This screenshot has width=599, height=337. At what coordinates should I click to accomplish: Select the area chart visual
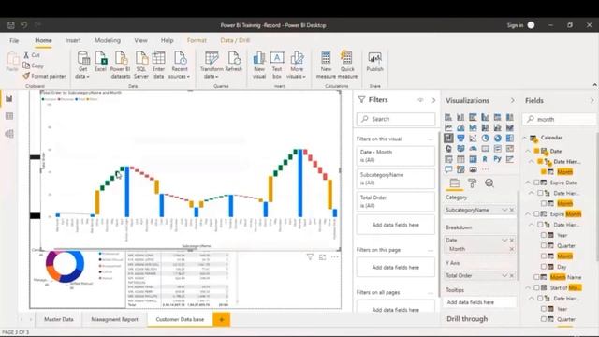click(460, 127)
